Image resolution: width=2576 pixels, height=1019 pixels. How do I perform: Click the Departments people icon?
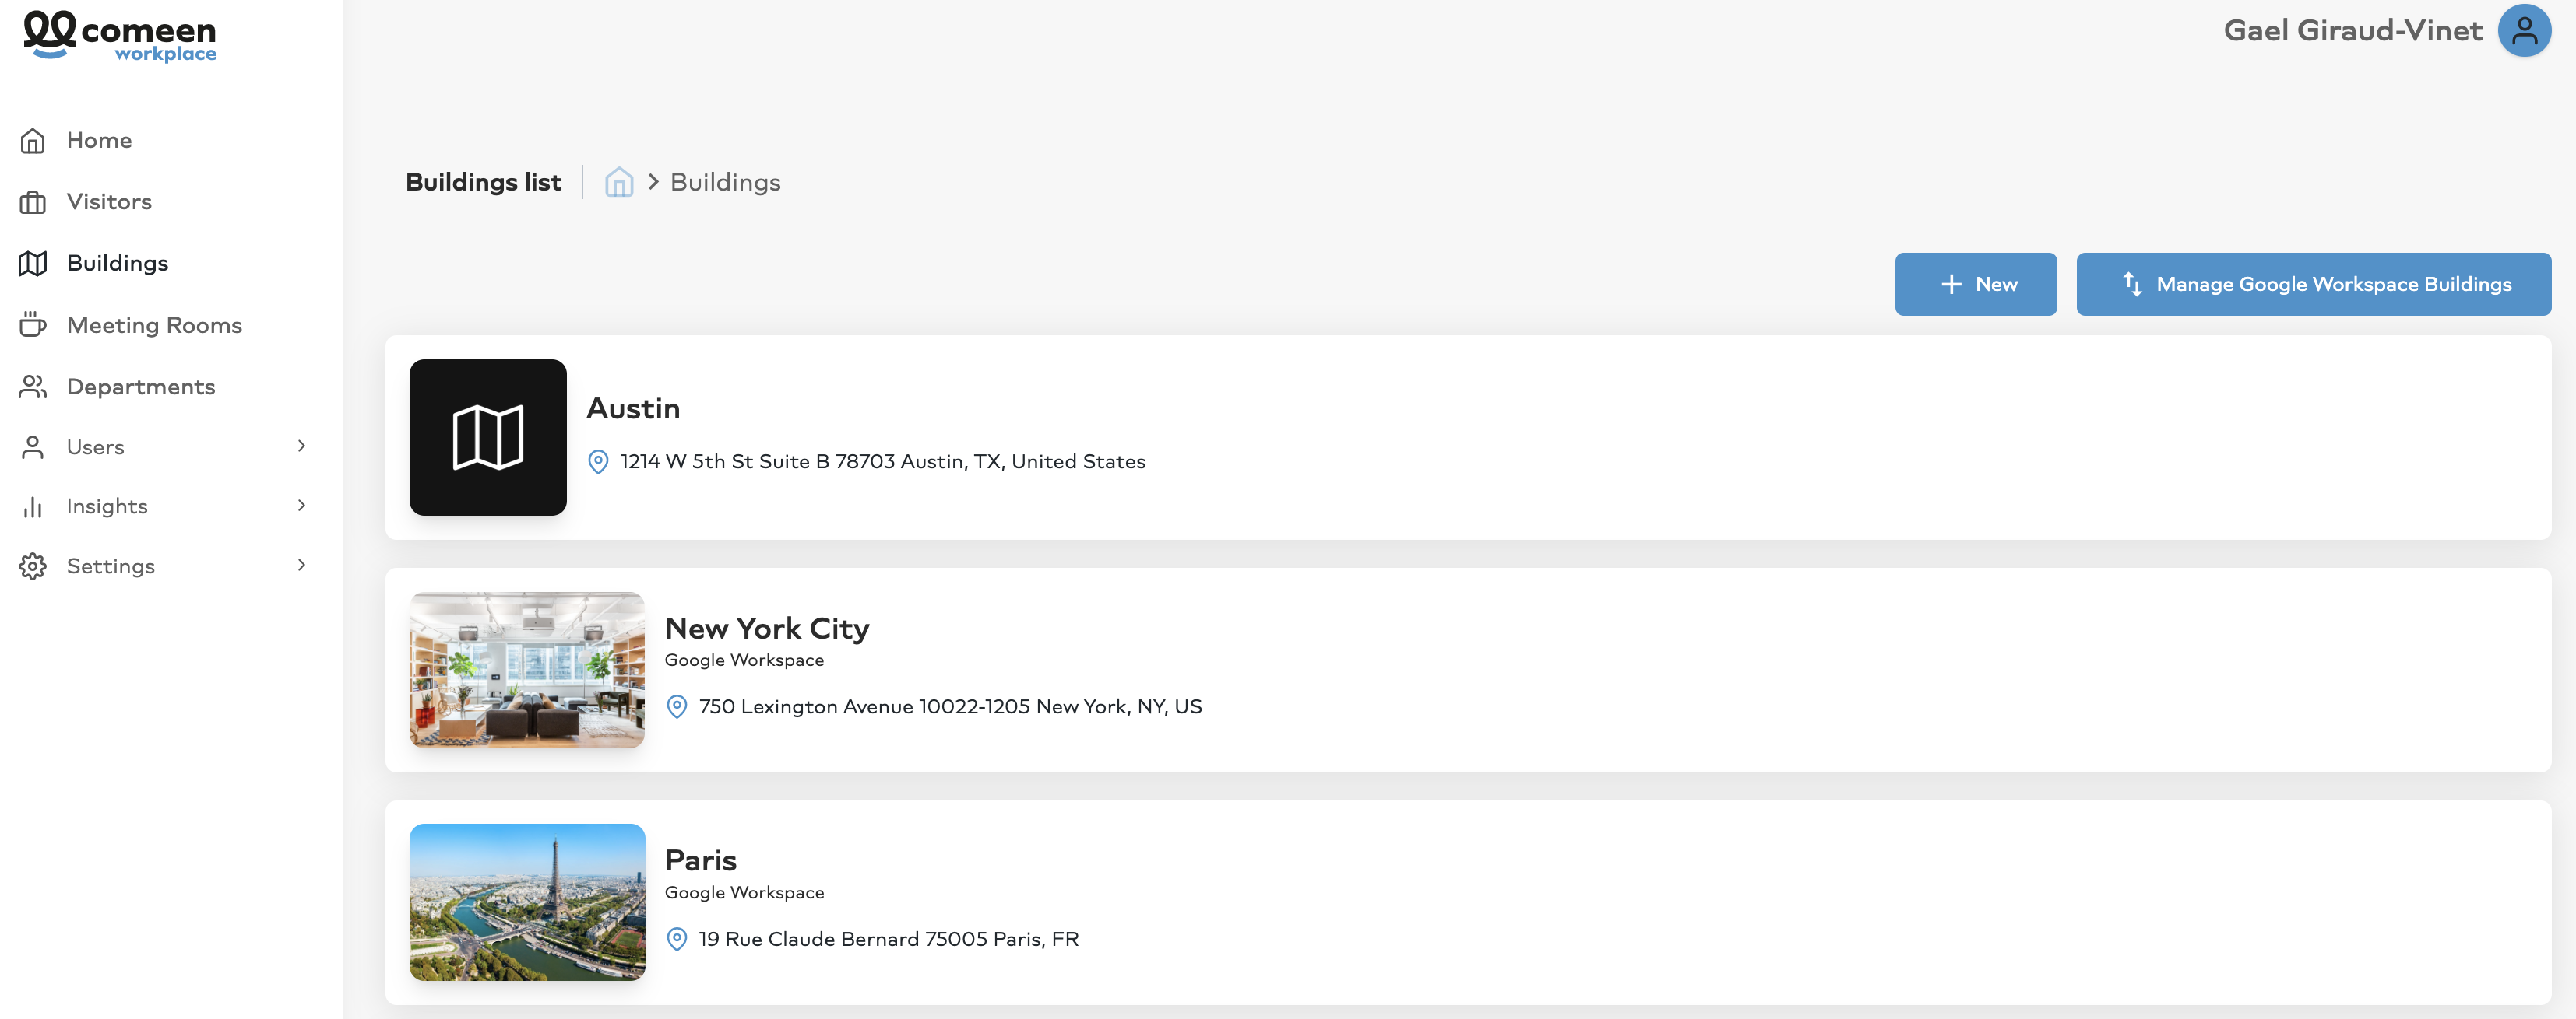(33, 387)
